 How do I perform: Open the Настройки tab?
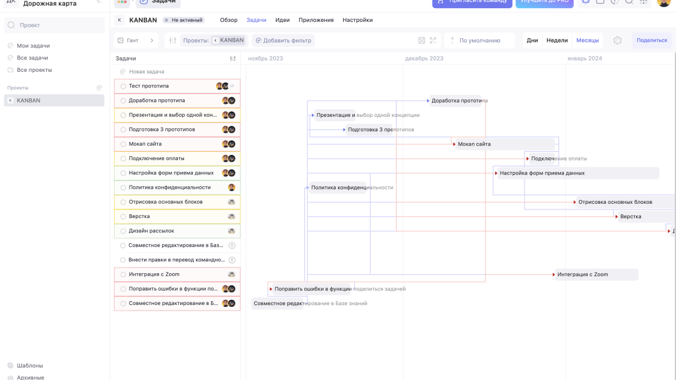357,20
